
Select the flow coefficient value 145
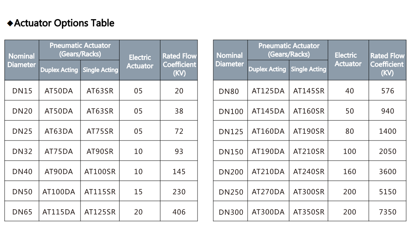click(x=179, y=172)
